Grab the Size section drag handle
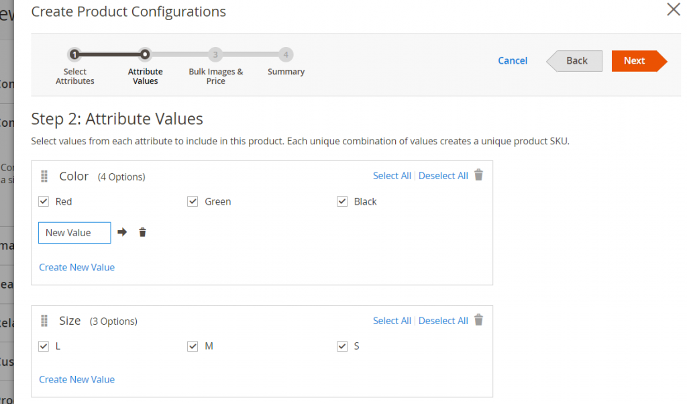The image size is (687, 404). pos(44,320)
